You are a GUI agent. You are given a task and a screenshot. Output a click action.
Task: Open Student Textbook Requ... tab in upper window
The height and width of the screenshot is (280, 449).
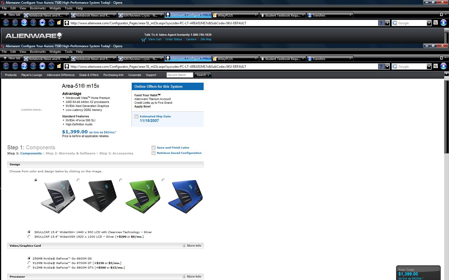[x=282, y=15]
